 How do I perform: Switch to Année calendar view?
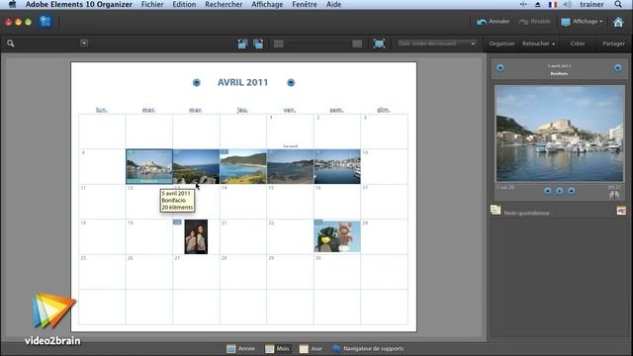(x=240, y=349)
